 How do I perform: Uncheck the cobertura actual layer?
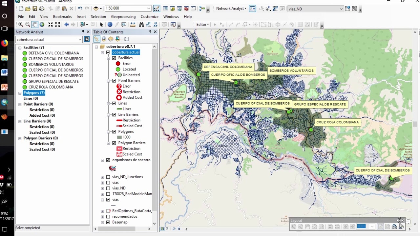tap(108, 52)
